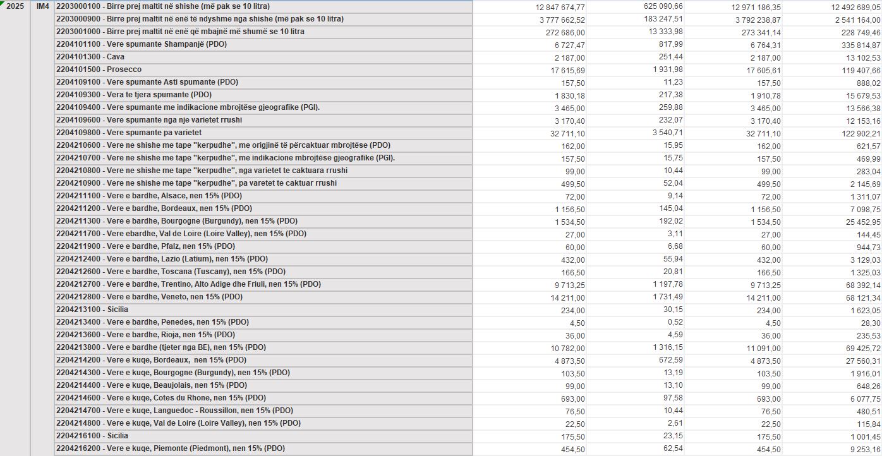Click the green triangle marker on 2025 cell

click(x=3, y=3)
